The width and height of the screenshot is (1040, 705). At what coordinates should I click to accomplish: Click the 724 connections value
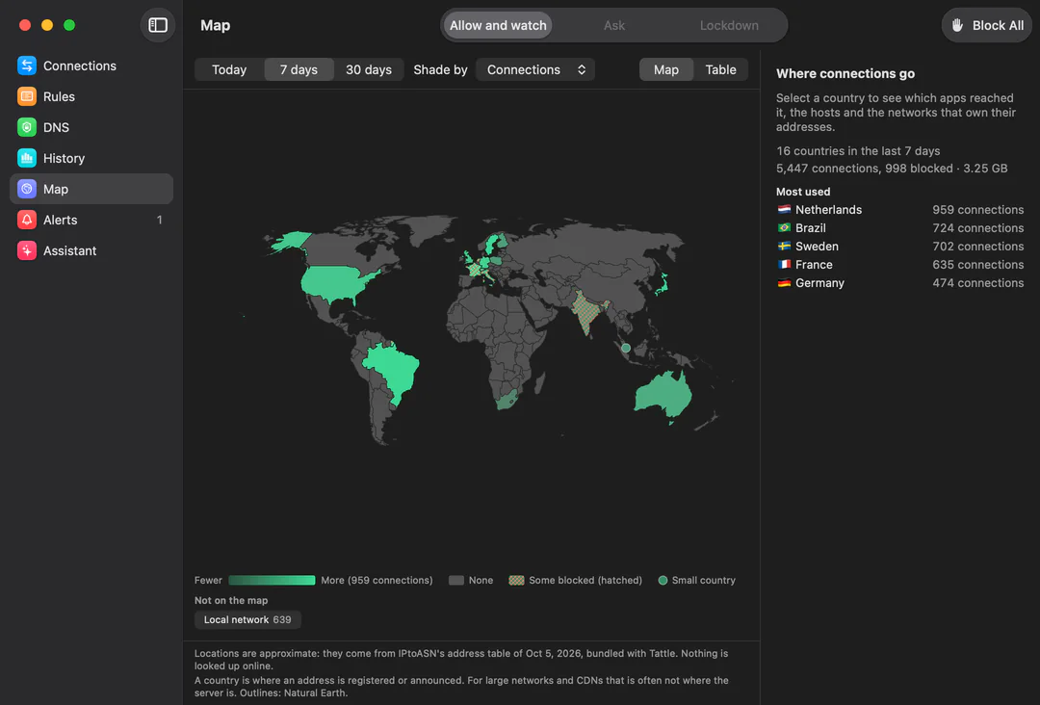coord(977,227)
